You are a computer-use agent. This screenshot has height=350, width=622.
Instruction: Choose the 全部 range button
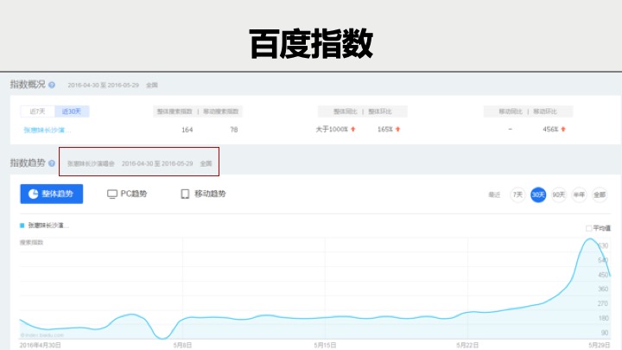coord(600,194)
